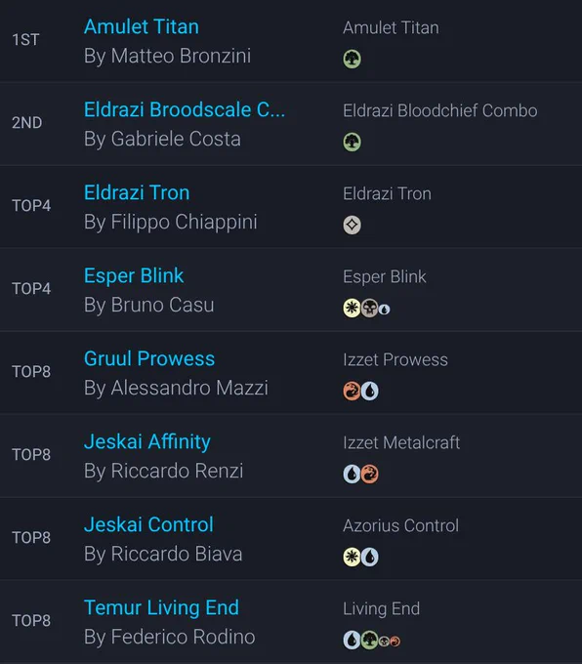Click the black skull mana icon under Esper Blink
The image size is (582, 664).
click(x=369, y=308)
